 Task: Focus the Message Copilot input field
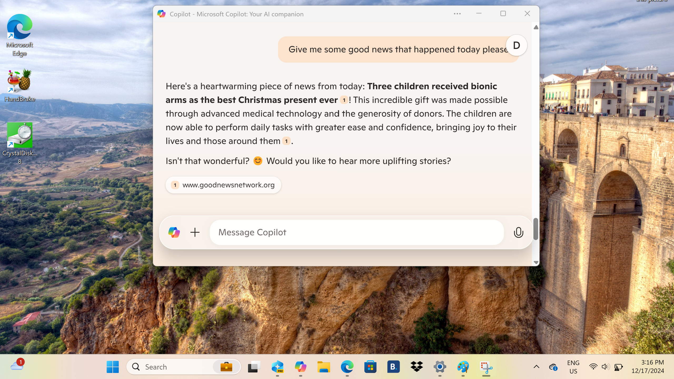356,232
